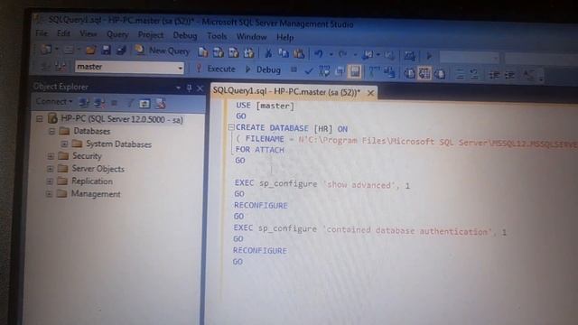Click the Uncomment Lines icon
The height and width of the screenshot is (325, 578).
tap(474, 75)
